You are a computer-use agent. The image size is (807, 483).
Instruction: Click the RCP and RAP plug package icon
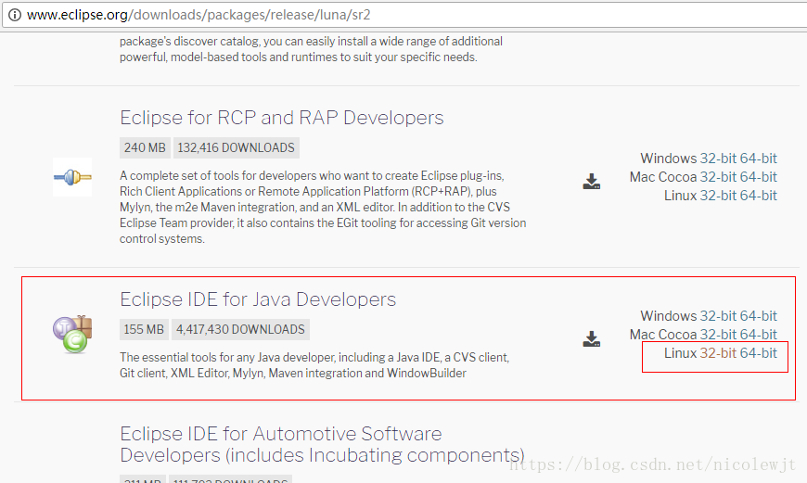72,177
